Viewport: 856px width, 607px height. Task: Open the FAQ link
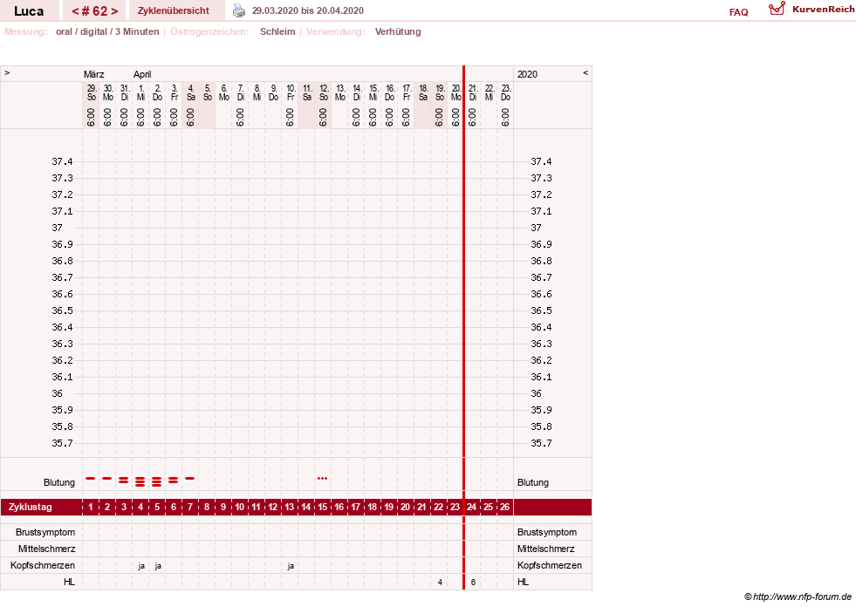pyautogui.click(x=738, y=12)
